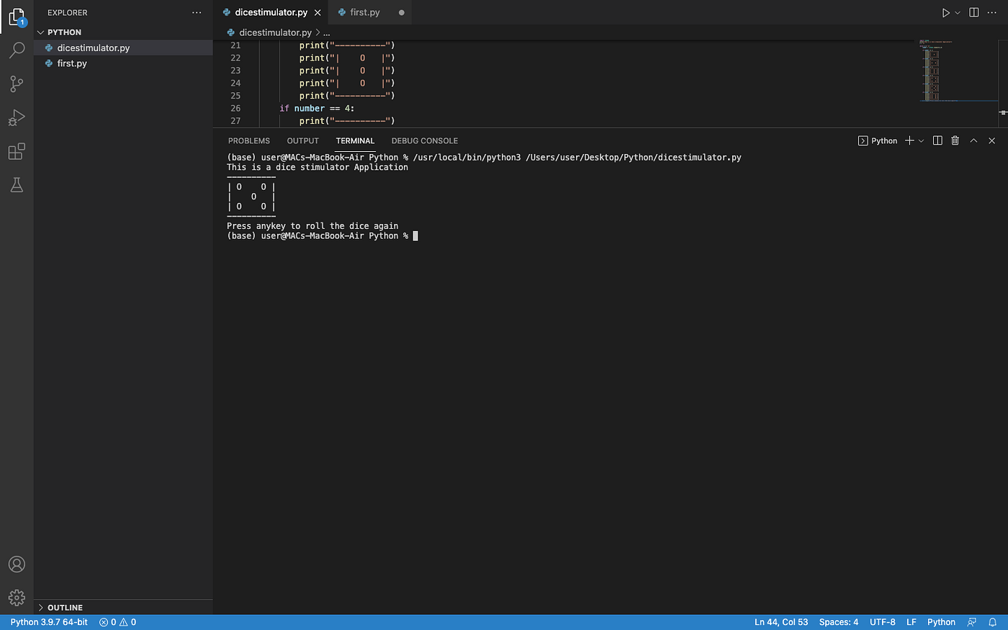
Task: Click the Python 3.9.7 64-bit status item
Action: (48, 621)
